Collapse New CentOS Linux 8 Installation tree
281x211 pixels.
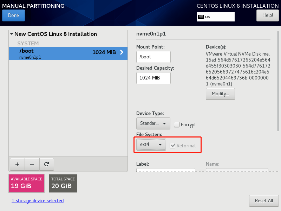point(12,34)
